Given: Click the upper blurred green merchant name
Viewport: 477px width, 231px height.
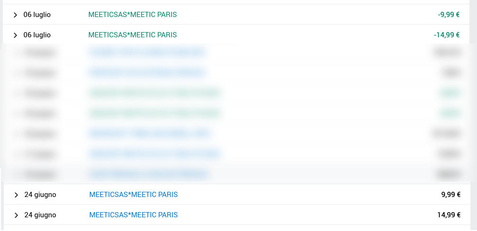Looking at the screenshot, I should pos(155,93).
